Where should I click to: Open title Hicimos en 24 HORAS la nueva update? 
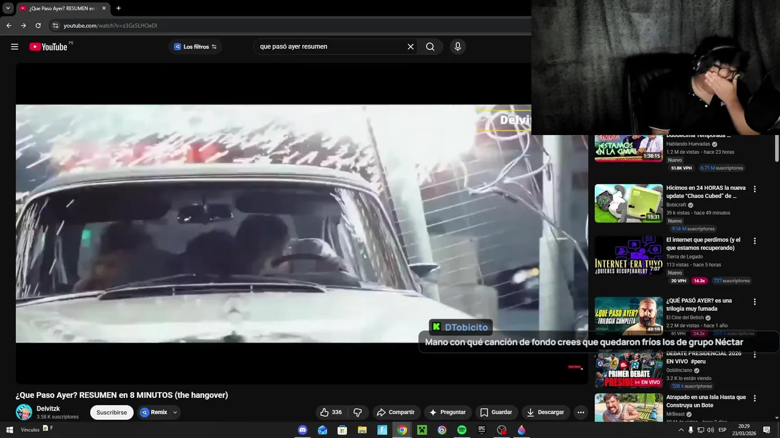tap(706, 192)
